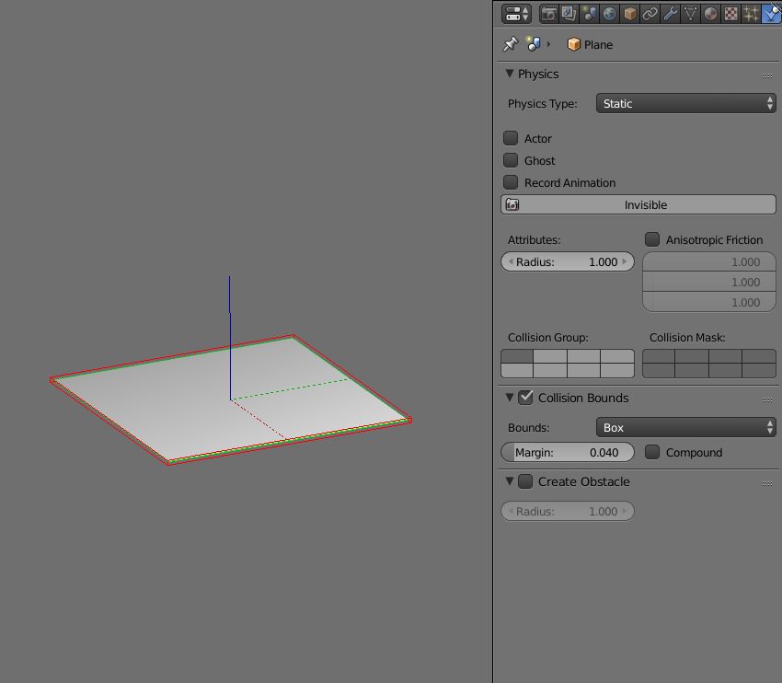The height and width of the screenshot is (683, 782).
Task: Click the Collision Group label
Action: click(x=547, y=337)
